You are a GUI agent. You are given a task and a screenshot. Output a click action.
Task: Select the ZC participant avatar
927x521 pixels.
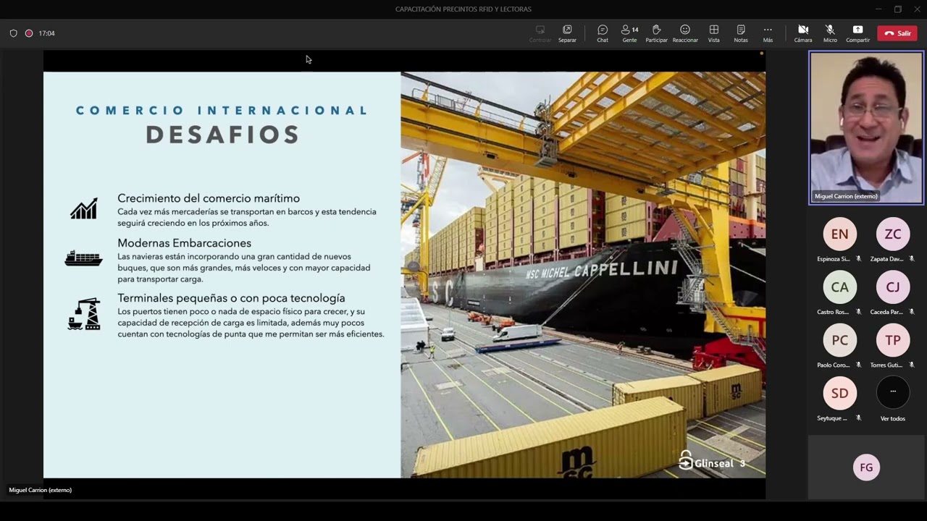tap(893, 234)
